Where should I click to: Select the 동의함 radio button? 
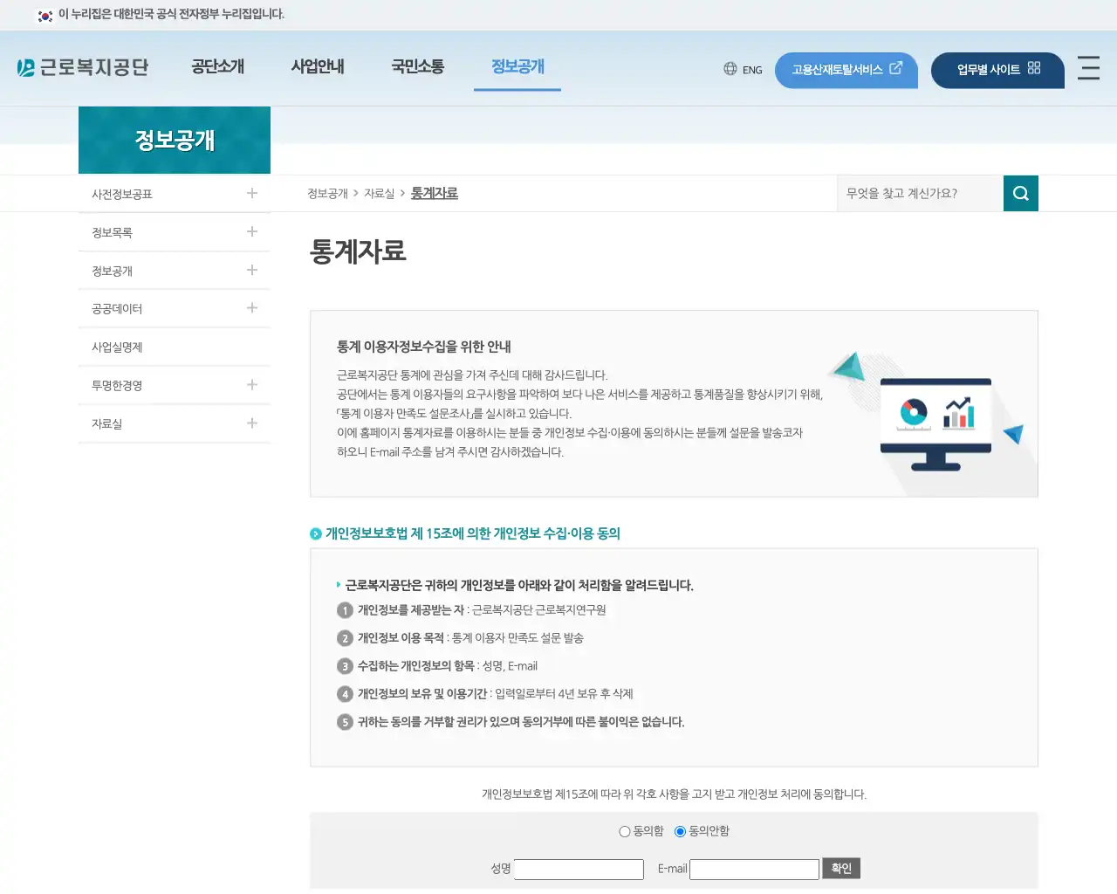(x=625, y=831)
